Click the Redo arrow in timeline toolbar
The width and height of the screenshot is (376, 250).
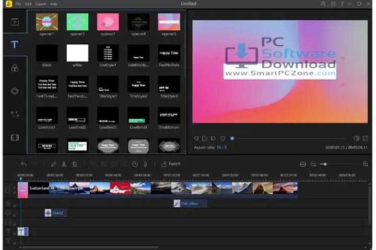[35, 164]
